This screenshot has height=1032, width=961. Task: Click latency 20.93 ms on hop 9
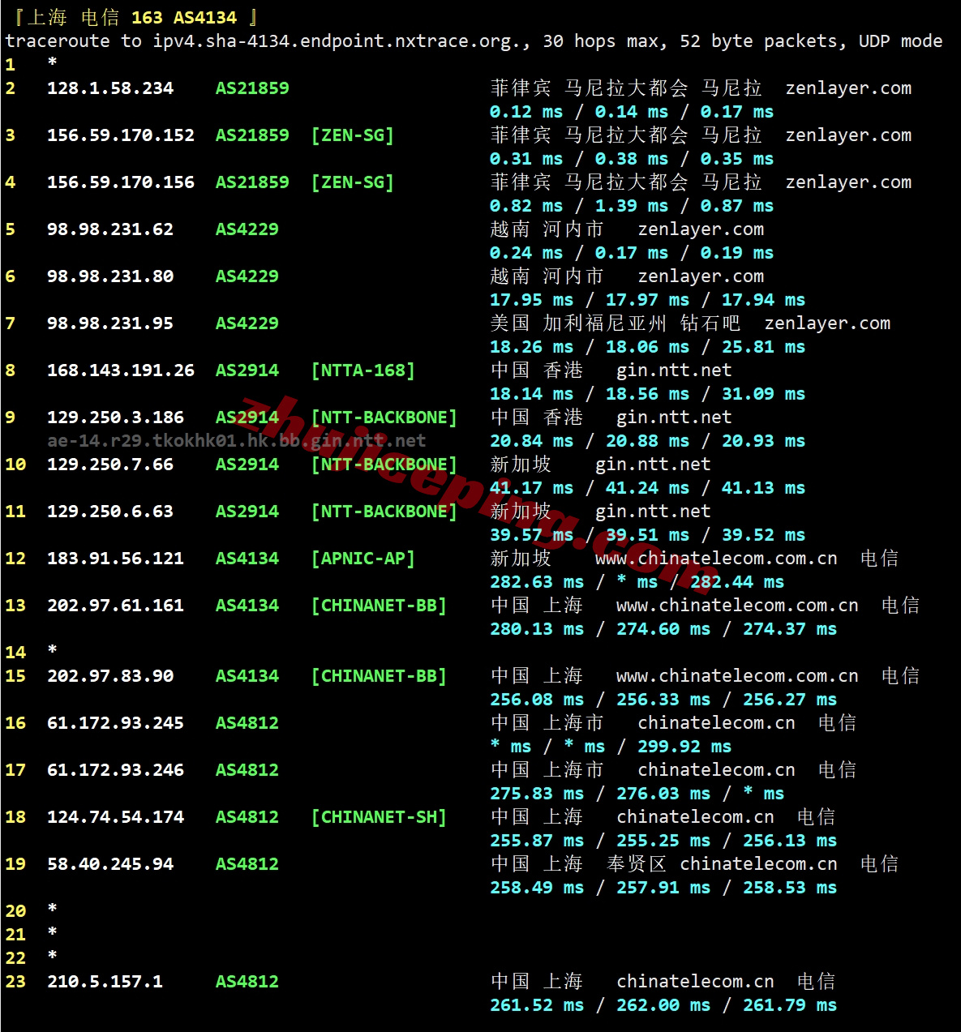[763, 441]
